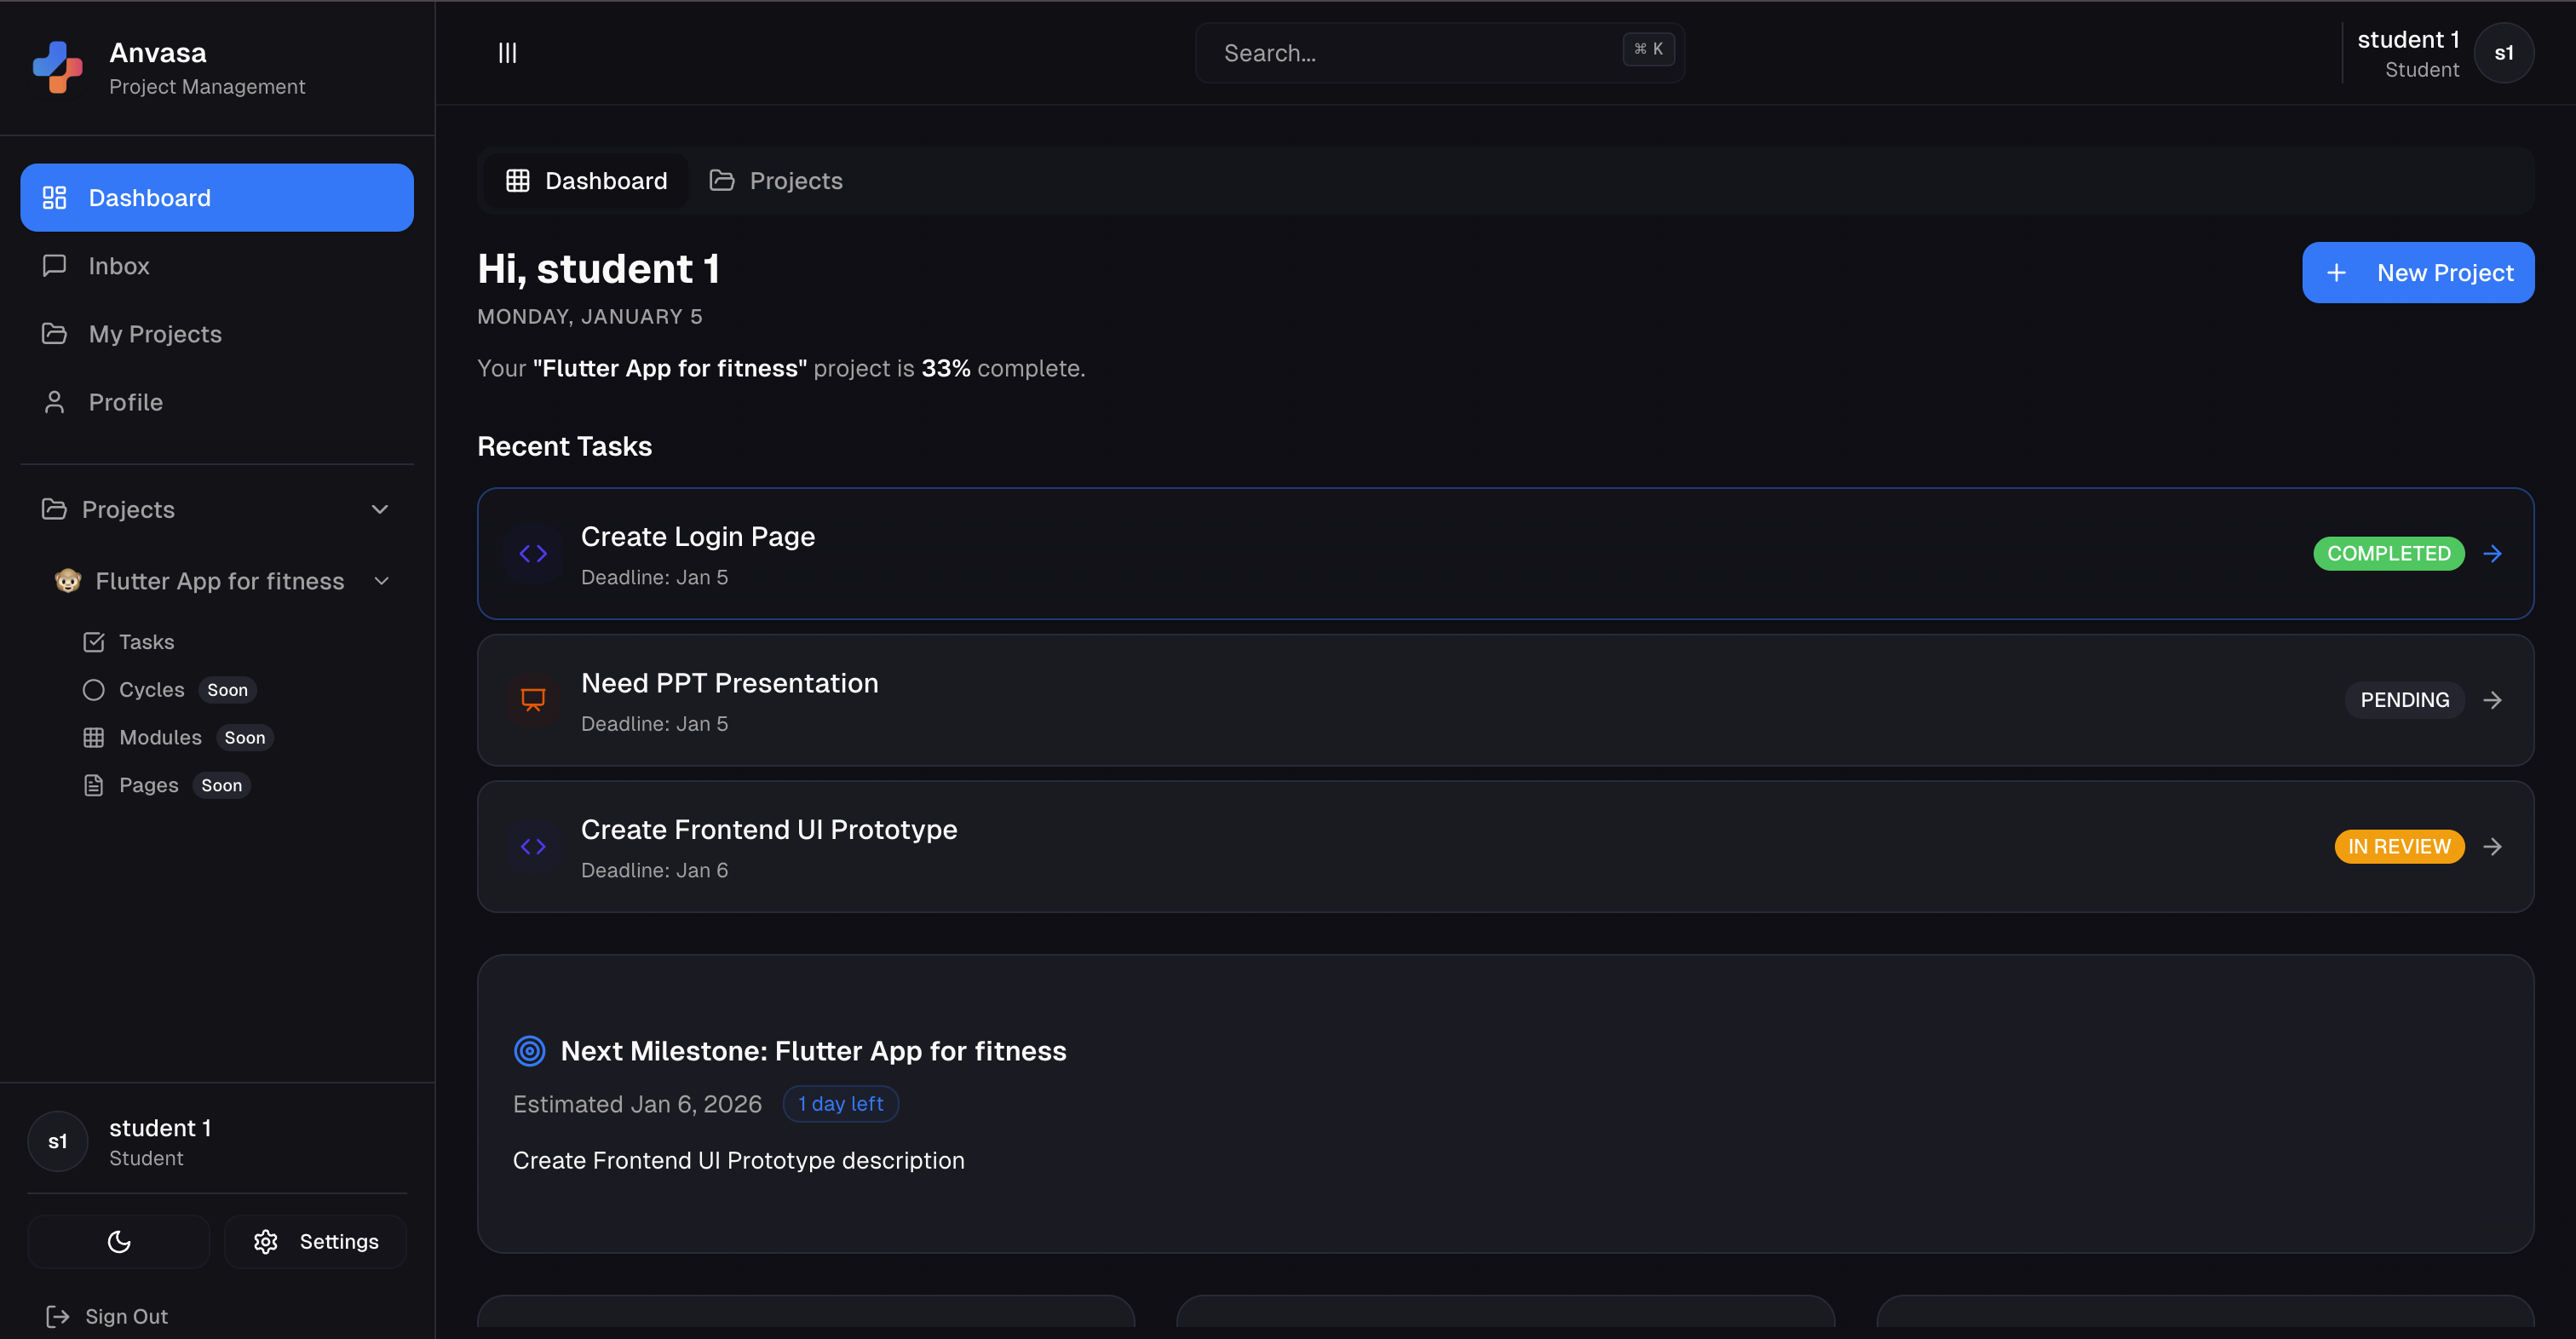This screenshot has height=1339, width=2576.
Task: Click Sign Out link
Action: [108, 1316]
